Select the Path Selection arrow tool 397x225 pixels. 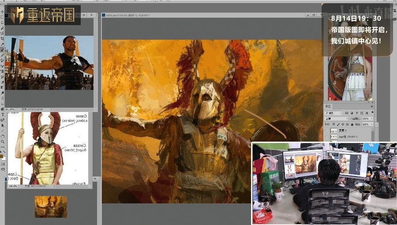pyautogui.click(x=3, y=125)
